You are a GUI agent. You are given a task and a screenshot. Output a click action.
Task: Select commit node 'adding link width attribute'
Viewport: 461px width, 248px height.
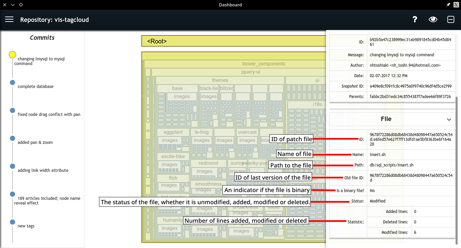pyautogui.click(x=12, y=166)
